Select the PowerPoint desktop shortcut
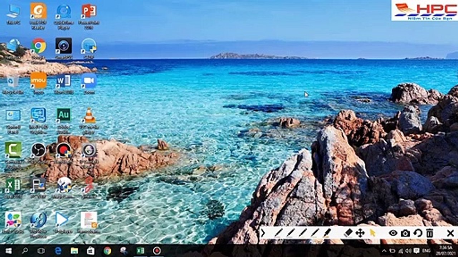The image size is (458, 257). pos(88,16)
